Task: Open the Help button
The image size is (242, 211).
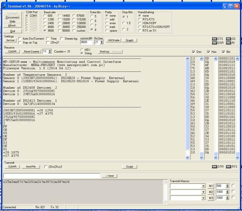Action: click(12, 21)
